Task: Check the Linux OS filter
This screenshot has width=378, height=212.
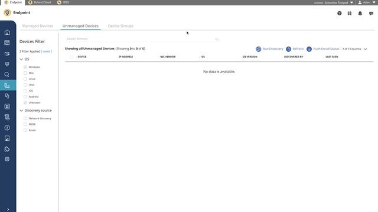Action: [x=25, y=79]
